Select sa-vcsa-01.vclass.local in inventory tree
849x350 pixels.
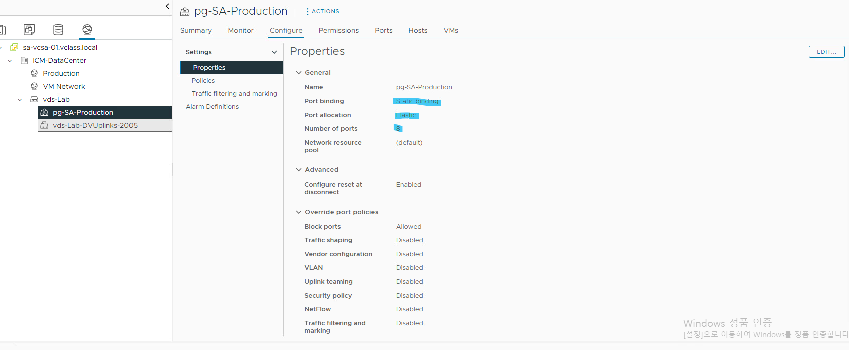pos(60,47)
